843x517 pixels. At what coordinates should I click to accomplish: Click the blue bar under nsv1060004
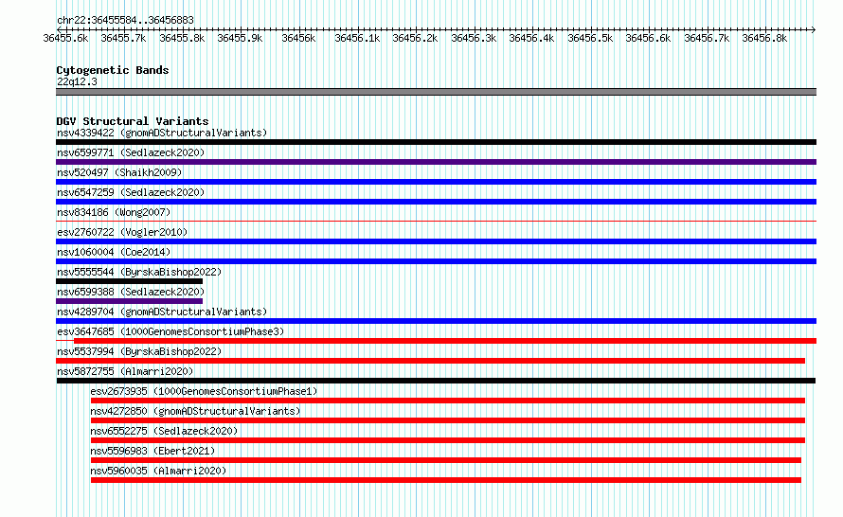436,261
